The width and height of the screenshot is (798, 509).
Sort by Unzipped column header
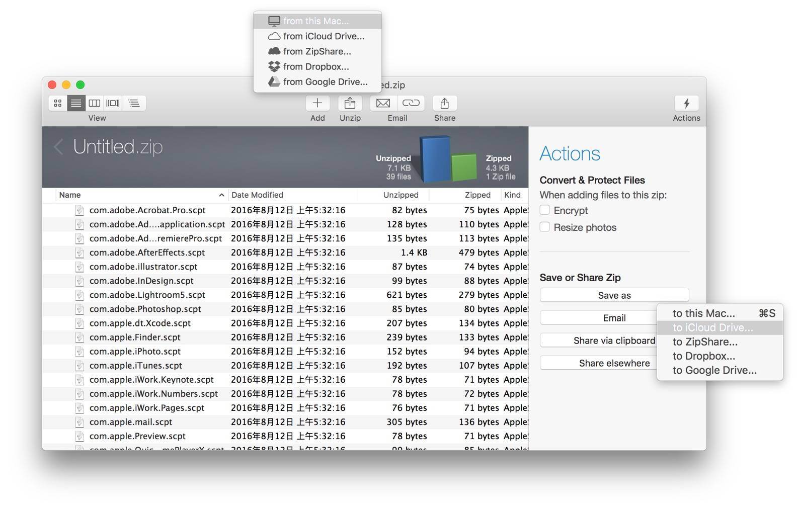393,195
